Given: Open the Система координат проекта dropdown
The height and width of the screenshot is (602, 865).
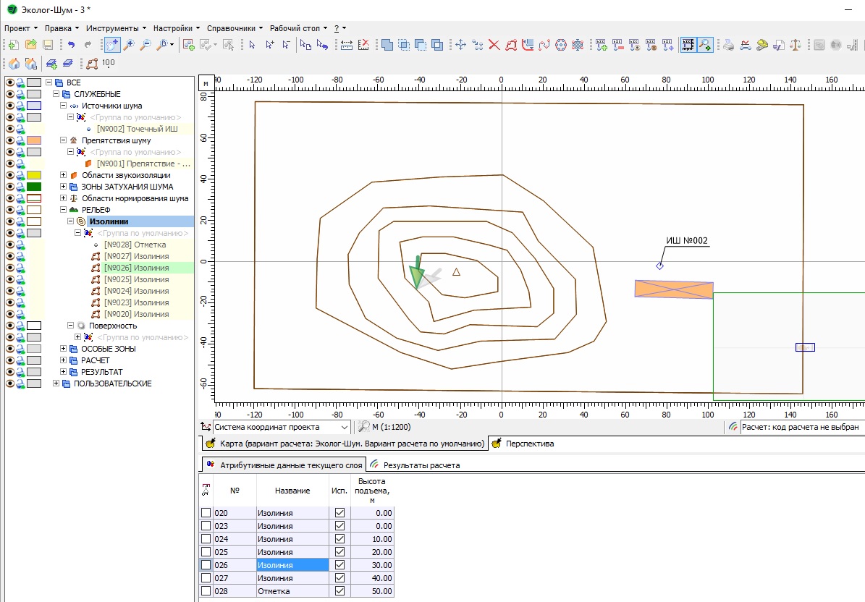Looking at the screenshot, I should tap(344, 427).
